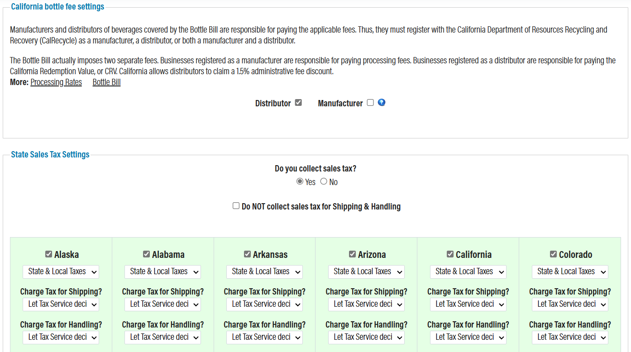The width and height of the screenshot is (631, 352).
Task: Select the Yes radio for collecting sales tax
Action: click(x=300, y=181)
